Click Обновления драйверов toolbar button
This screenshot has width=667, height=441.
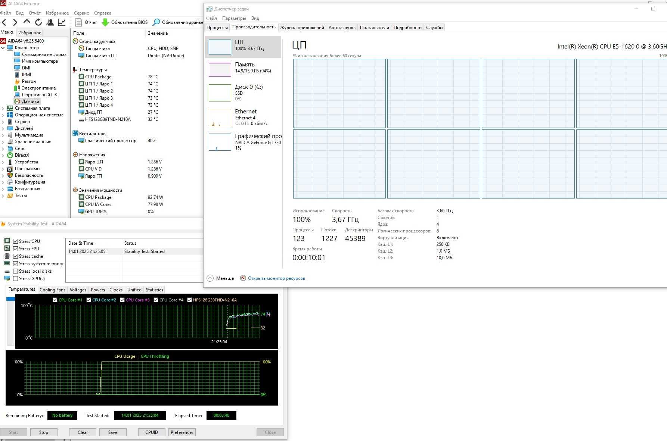178,22
